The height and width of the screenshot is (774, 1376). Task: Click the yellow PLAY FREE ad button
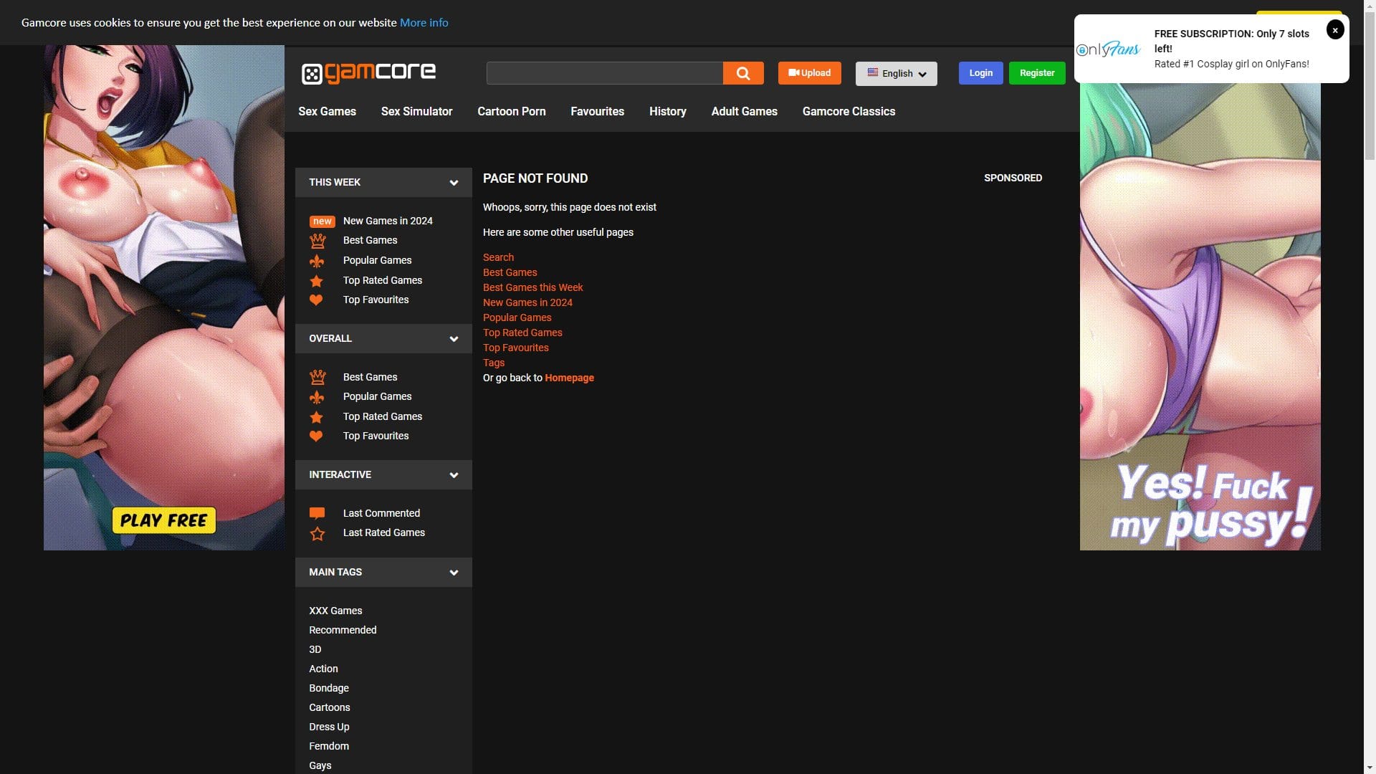pyautogui.click(x=164, y=521)
